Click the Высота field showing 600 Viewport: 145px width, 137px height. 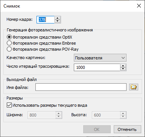tap(106, 115)
